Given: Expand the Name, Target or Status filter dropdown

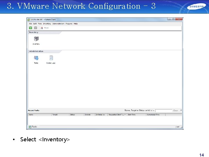Looking at the screenshot, I should [x=154, y=110].
